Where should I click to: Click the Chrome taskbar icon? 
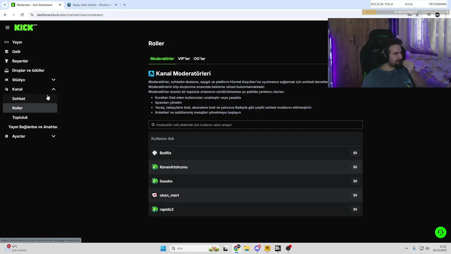[x=237, y=248]
